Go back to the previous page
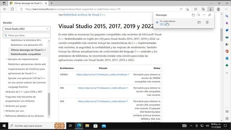Viewport: 231px width, 130px height. pos(5,9)
